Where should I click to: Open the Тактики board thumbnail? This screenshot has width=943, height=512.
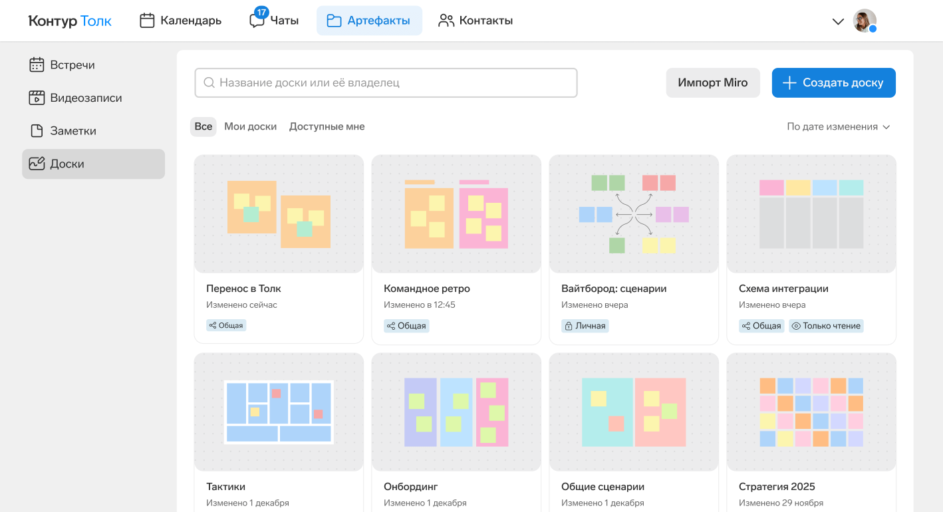tap(279, 412)
